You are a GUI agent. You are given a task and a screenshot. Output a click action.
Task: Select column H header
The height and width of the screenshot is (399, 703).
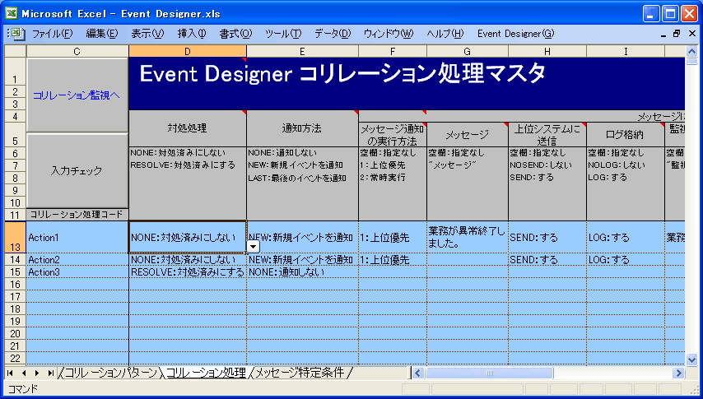point(547,51)
